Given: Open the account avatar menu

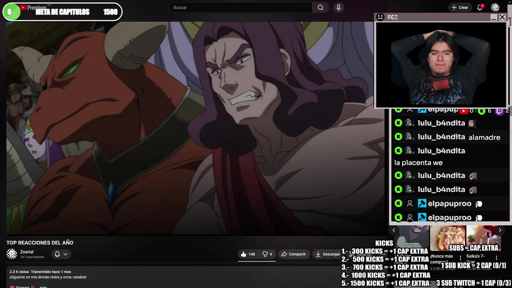Looking at the screenshot, I should pyautogui.click(x=495, y=8).
